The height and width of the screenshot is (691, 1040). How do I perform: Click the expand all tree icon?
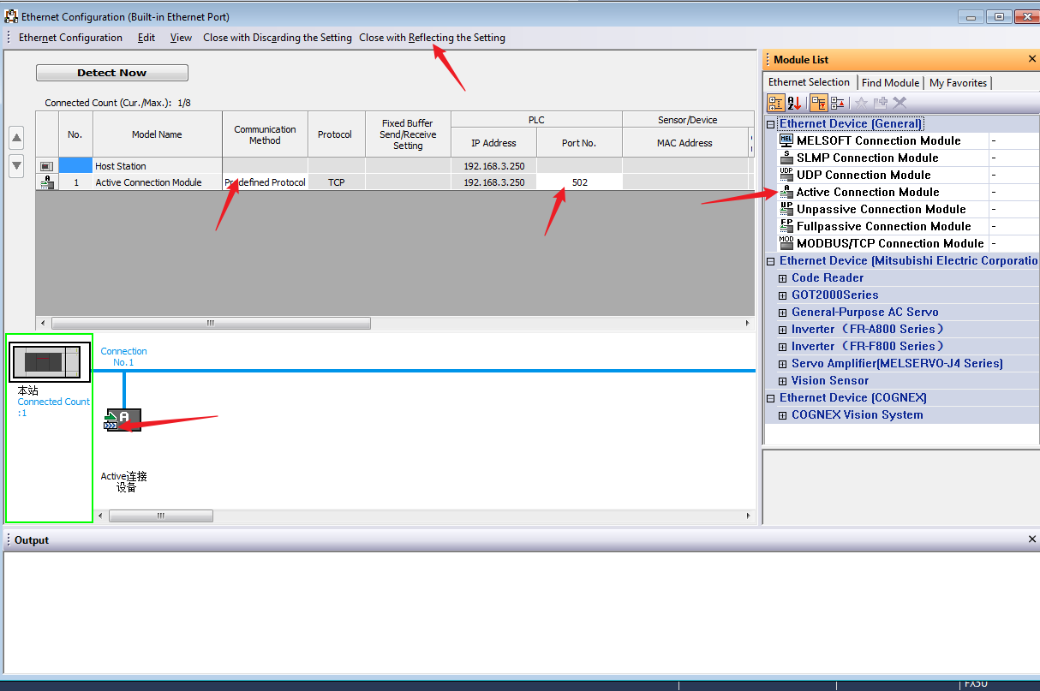click(x=819, y=103)
